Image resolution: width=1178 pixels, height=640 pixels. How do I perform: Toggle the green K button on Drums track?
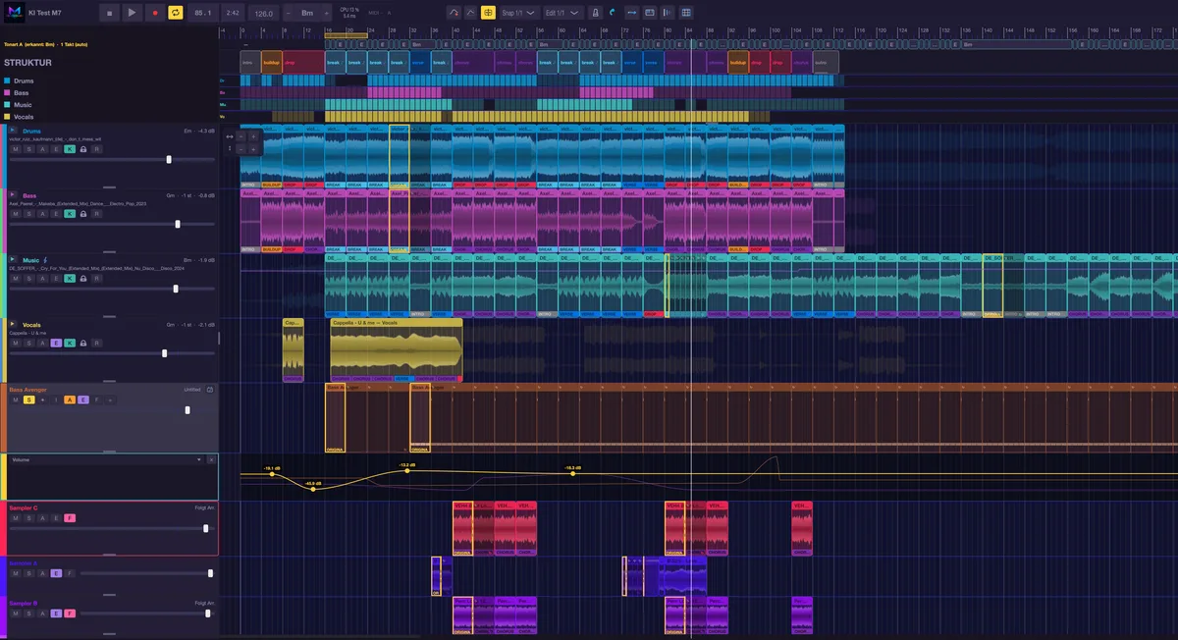70,149
